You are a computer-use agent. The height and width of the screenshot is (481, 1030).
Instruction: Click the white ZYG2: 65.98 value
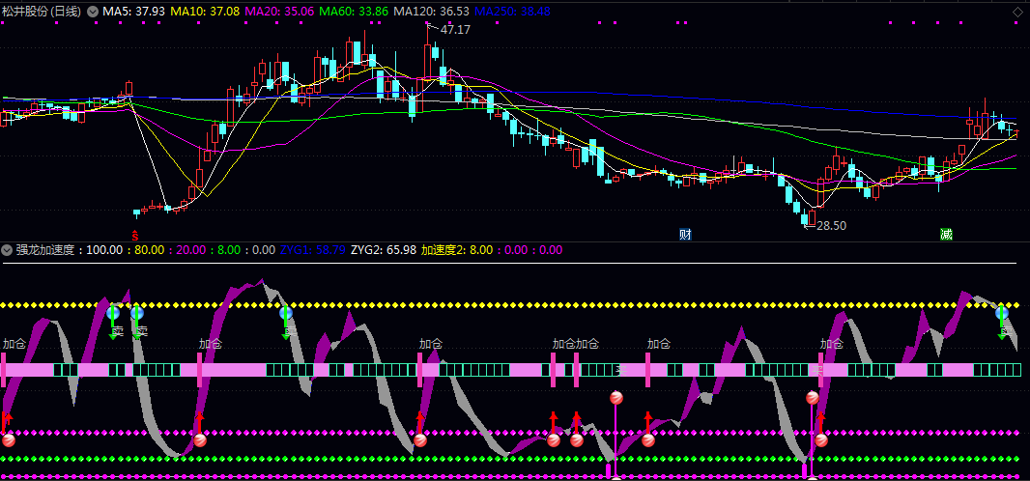(384, 250)
